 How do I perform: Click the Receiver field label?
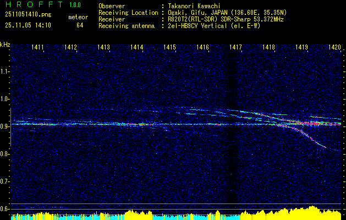112,19
